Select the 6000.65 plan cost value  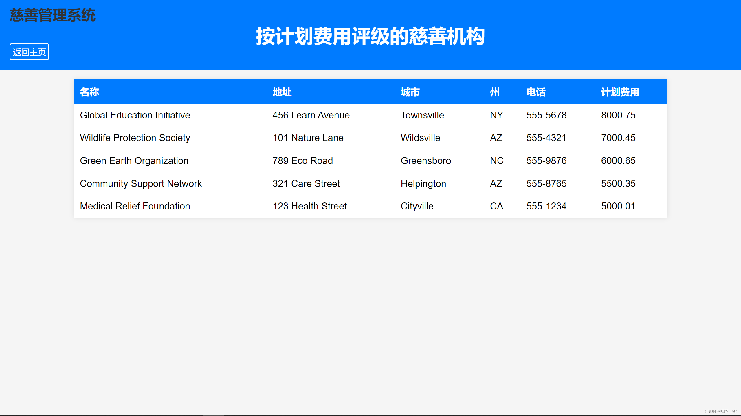click(x=618, y=160)
